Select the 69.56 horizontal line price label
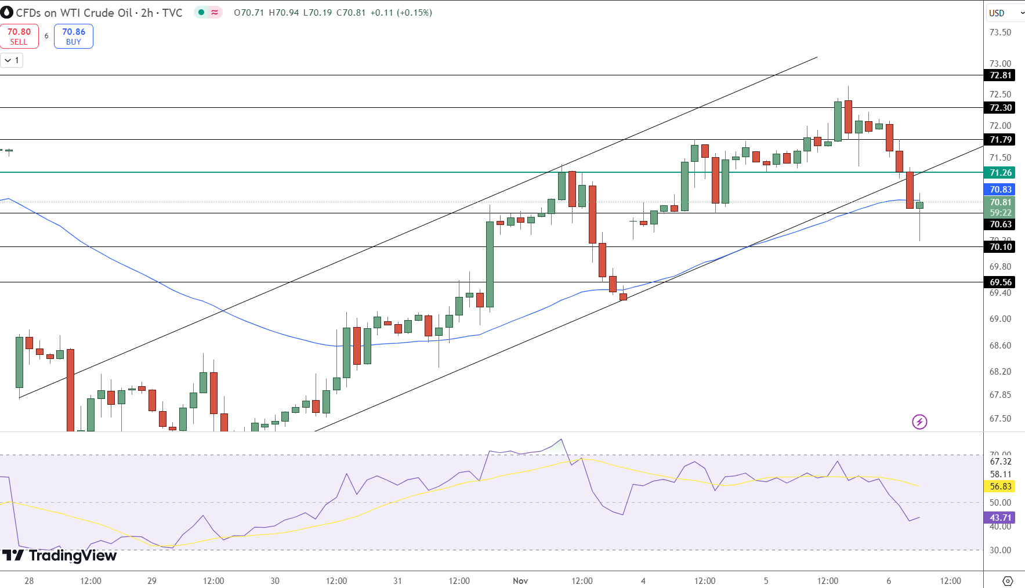 coord(999,282)
